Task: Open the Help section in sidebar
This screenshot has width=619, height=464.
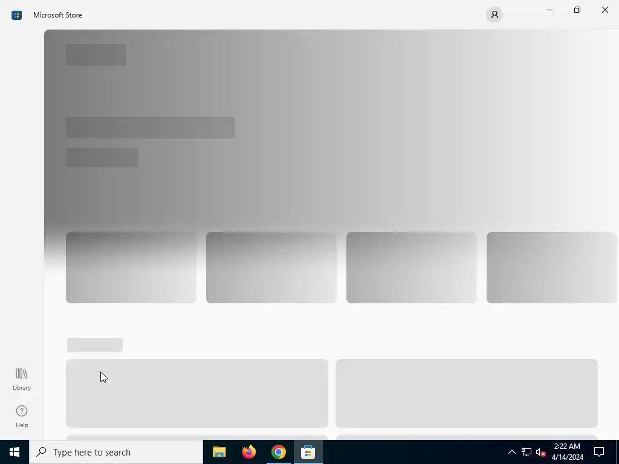Action: (22, 416)
